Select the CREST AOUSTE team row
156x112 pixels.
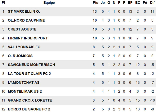[x=22, y=29]
